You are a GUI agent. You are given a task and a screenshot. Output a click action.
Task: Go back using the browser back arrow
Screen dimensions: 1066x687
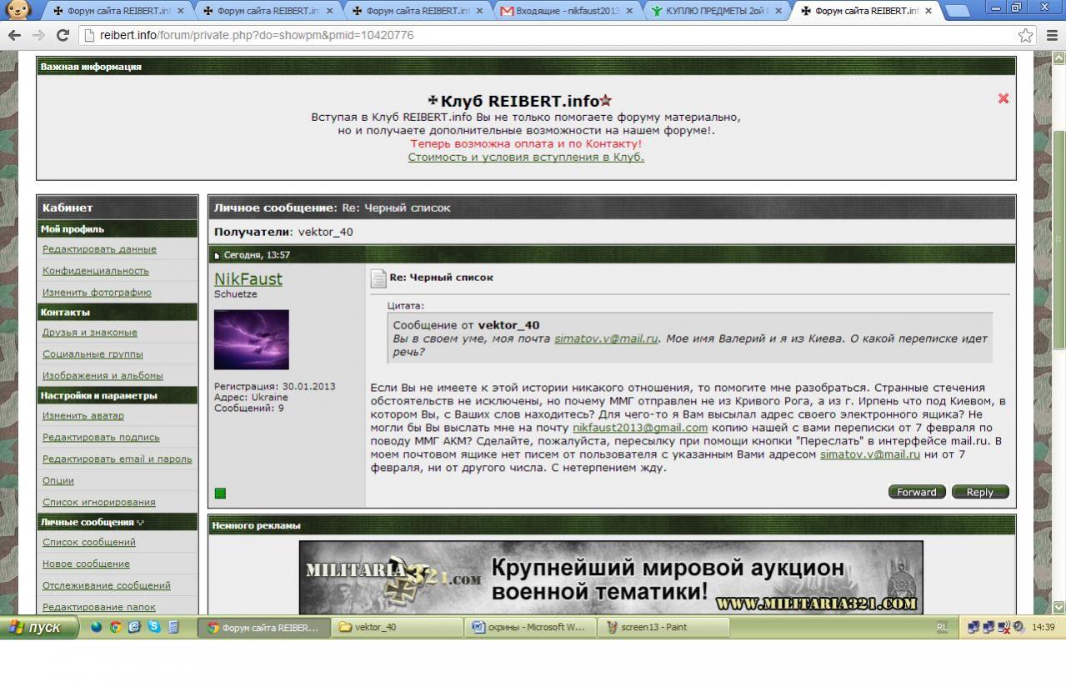coord(14,35)
